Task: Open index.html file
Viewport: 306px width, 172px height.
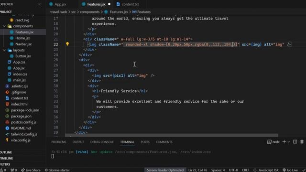Action: click(x=19, y=104)
